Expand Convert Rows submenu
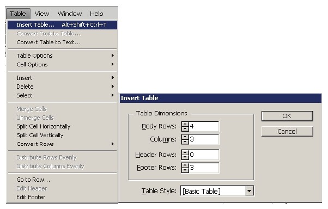Screen dimensions: 328x209 pyautogui.click(x=62, y=144)
